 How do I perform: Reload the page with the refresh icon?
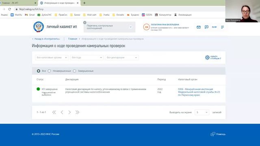tap(9, 9)
